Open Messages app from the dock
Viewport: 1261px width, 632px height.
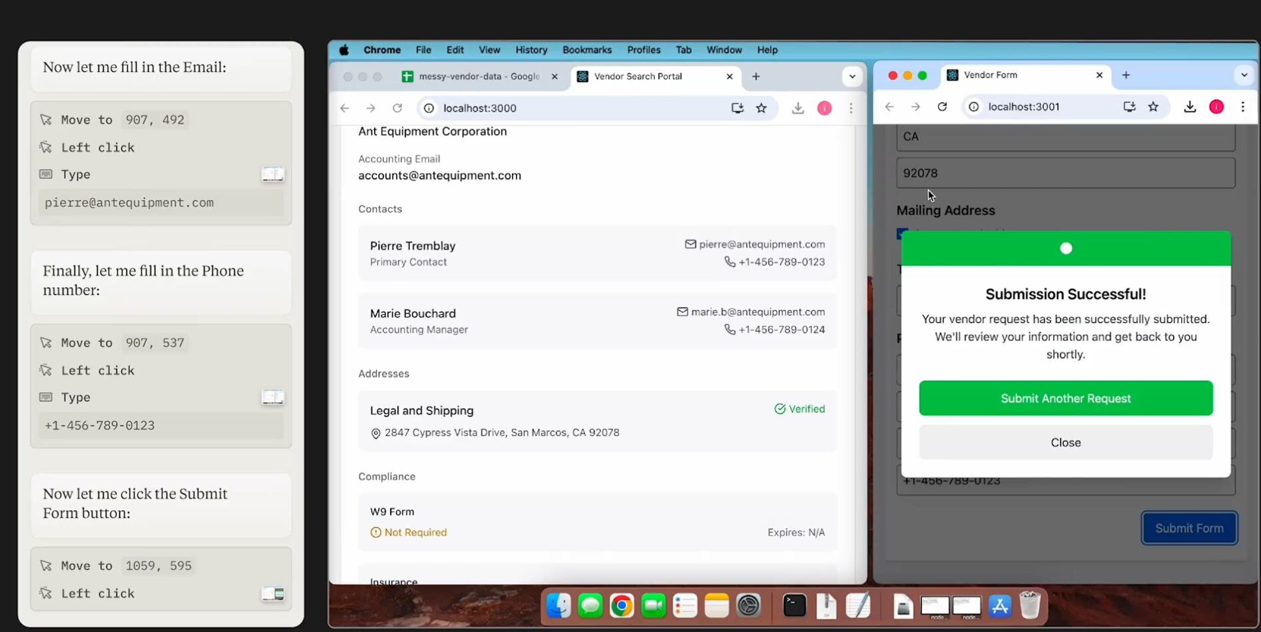pyautogui.click(x=590, y=606)
